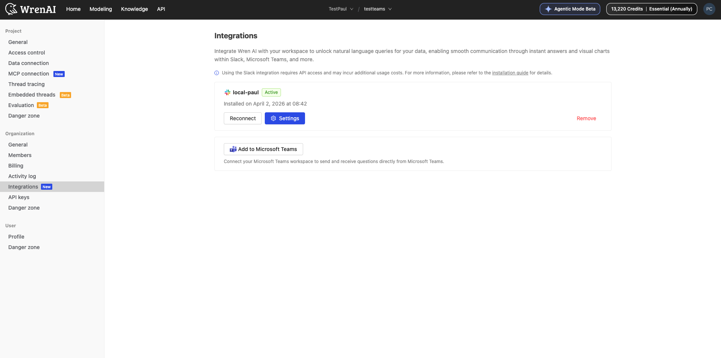721x358 pixels.
Task: Click Add to Microsoft Teams button
Action: pos(263,149)
